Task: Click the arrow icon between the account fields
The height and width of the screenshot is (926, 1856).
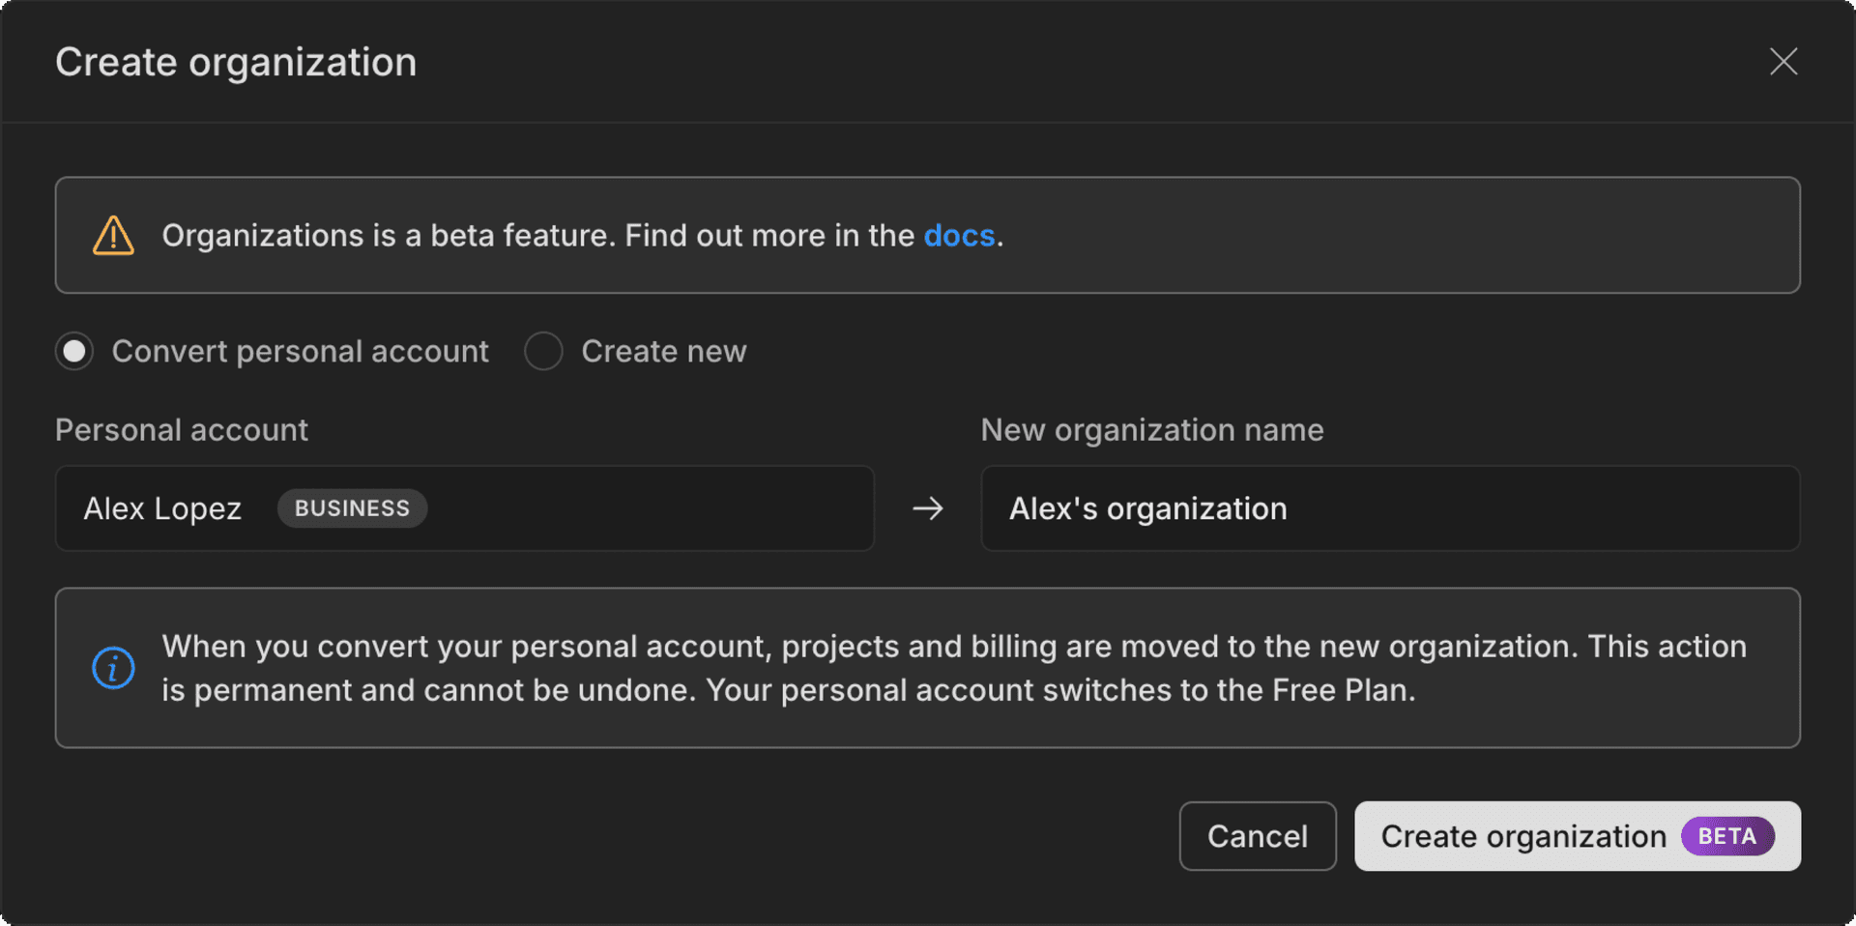Action: pyautogui.click(x=927, y=508)
